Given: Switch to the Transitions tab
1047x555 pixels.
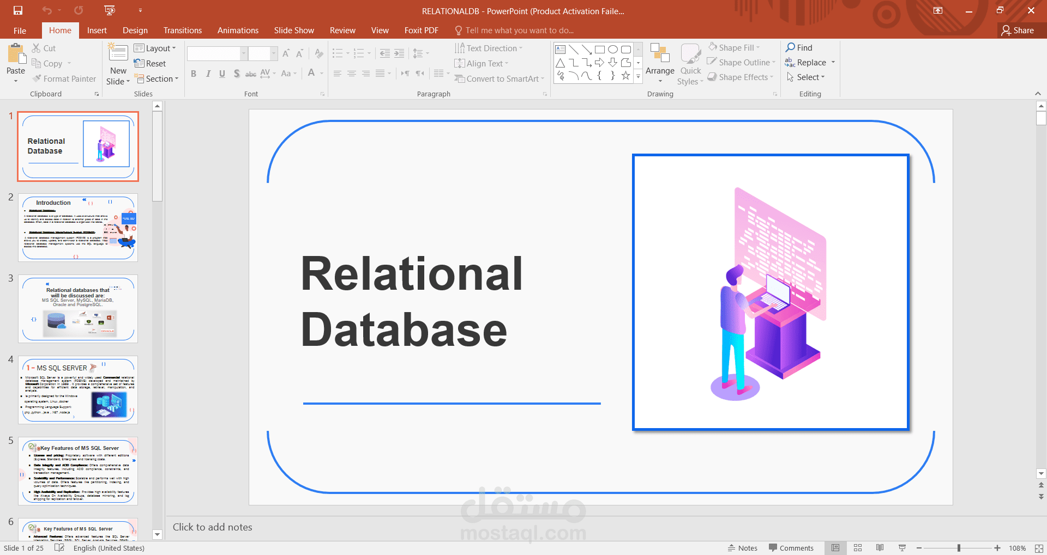Looking at the screenshot, I should click(x=182, y=30).
